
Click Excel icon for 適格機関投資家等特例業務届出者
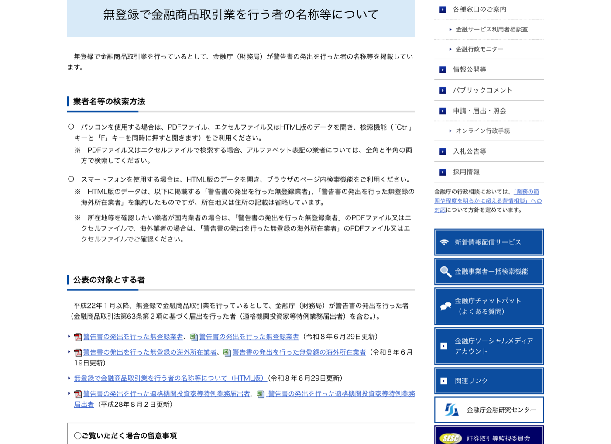coord(261,394)
